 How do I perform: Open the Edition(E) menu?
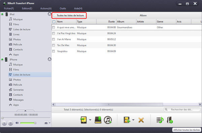27,8
